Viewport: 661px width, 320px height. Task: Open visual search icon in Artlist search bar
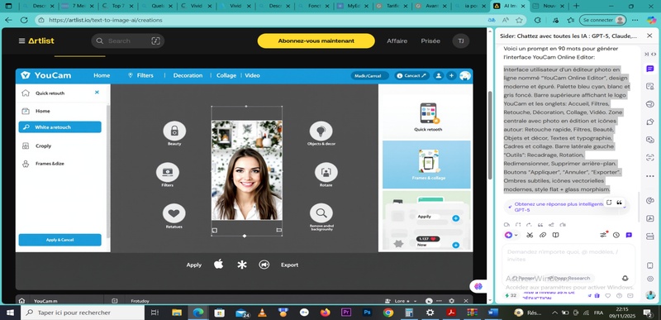coord(155,41)
